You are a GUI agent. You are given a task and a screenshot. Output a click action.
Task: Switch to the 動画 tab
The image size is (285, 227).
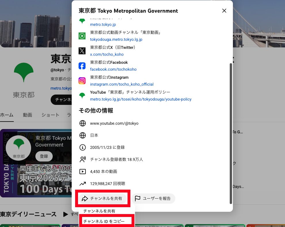coord(27,115)
